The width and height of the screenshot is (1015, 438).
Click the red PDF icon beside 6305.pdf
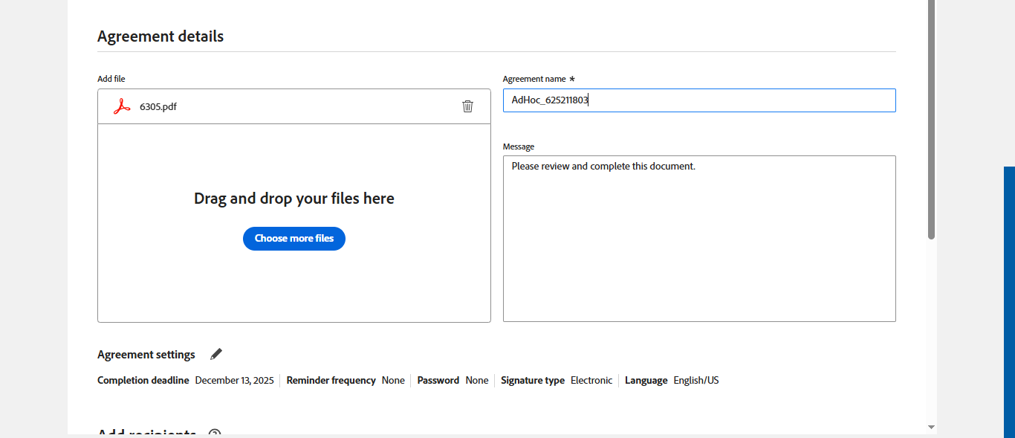(x=122, y=106)
